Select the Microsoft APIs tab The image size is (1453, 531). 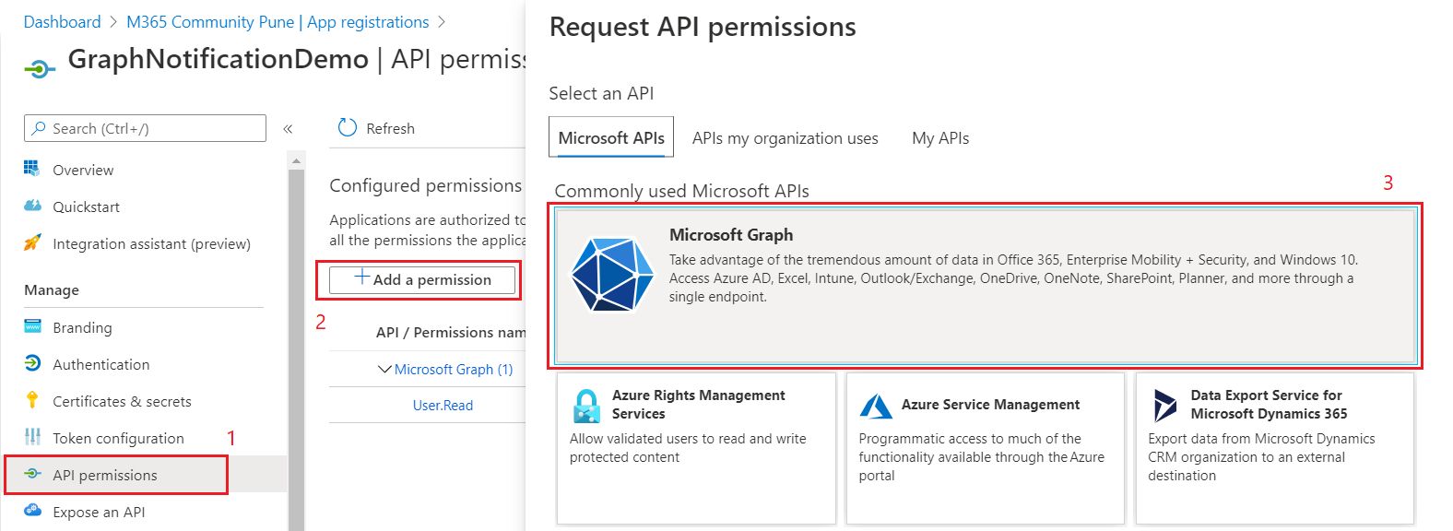(x=611, y=138)
